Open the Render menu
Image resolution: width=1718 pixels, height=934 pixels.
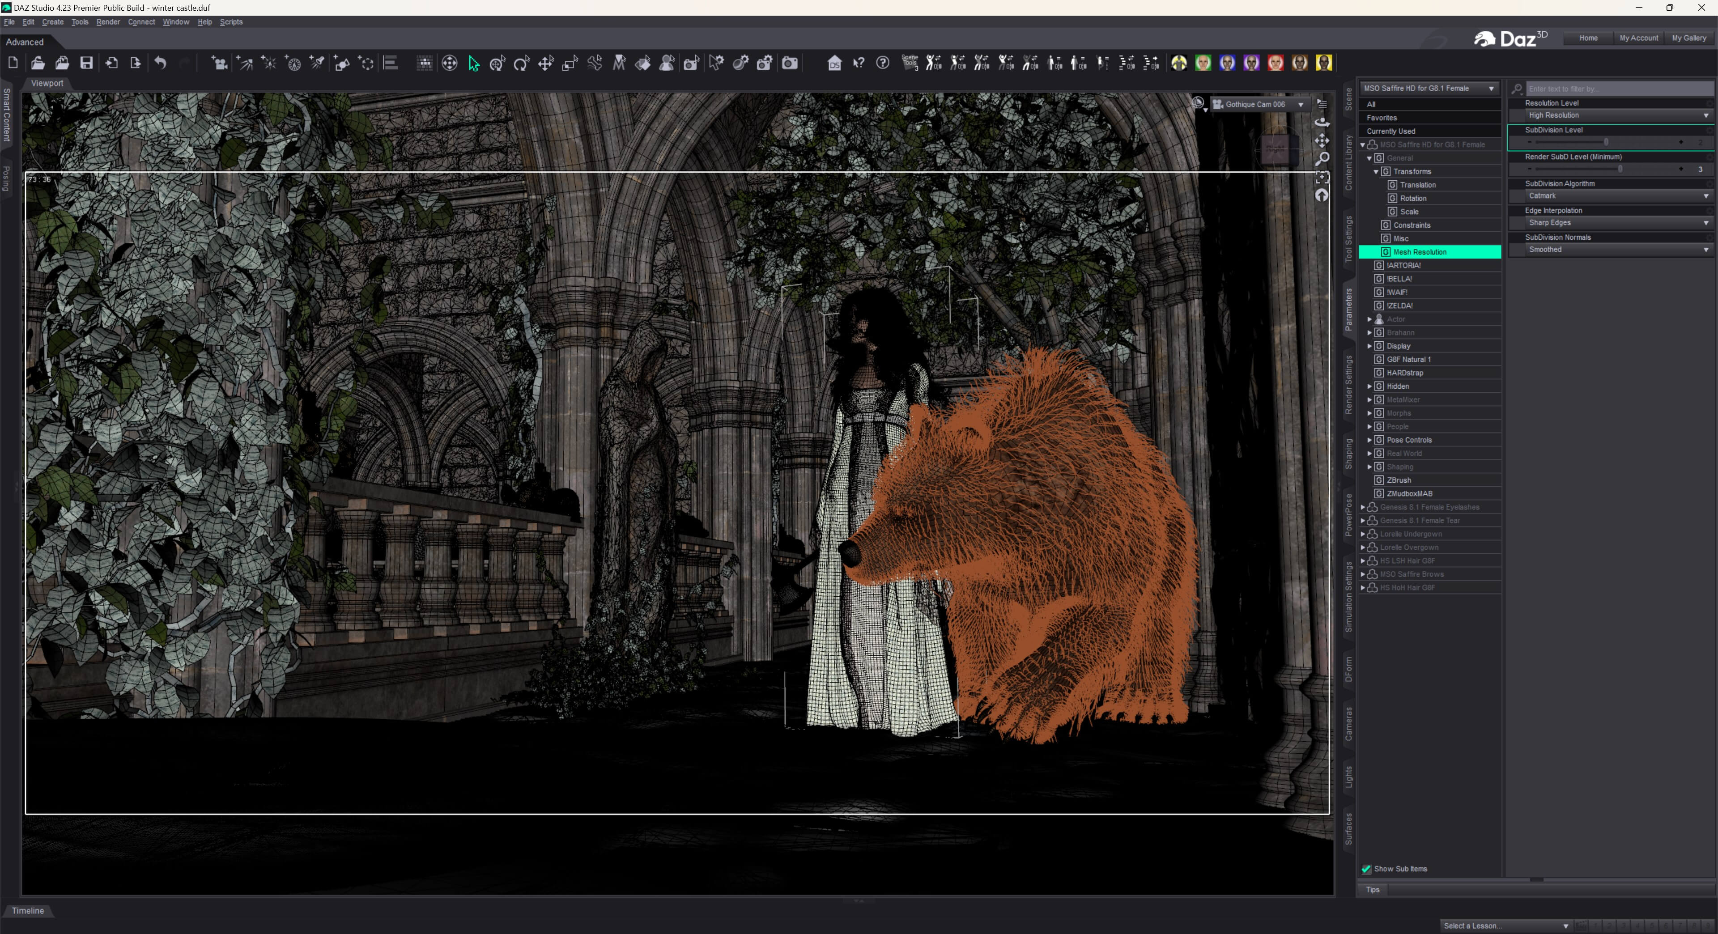click(x=108, y=22)
